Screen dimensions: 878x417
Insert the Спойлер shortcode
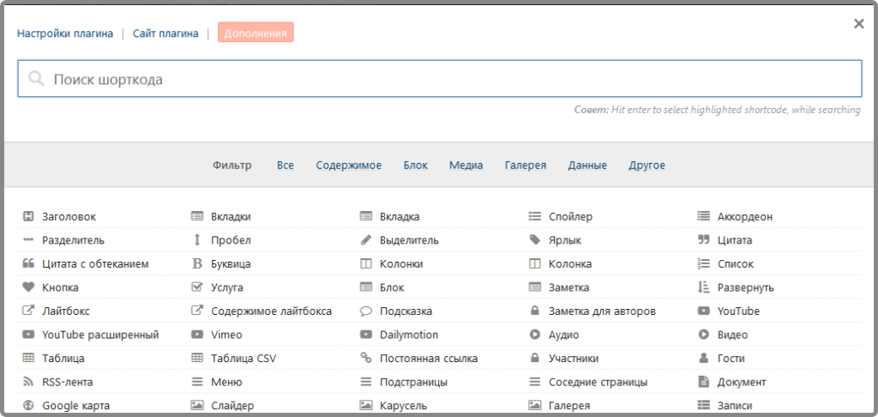[x=570, y=217]
